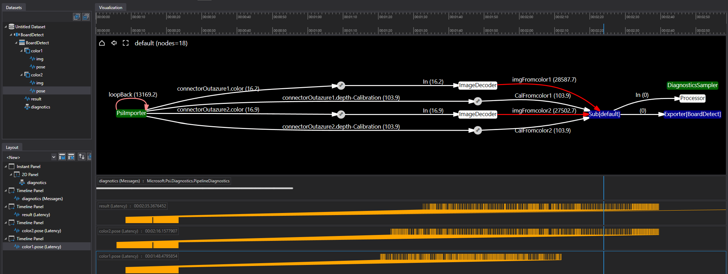Collapse the BoardDetect node under Untitled Dataset
This screenshot has width=728, height=274.
11,35
